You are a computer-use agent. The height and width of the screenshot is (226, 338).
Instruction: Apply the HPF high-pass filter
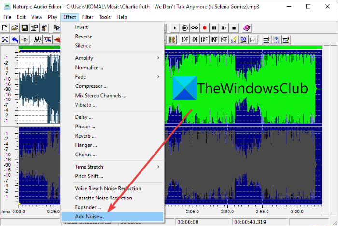195,40
